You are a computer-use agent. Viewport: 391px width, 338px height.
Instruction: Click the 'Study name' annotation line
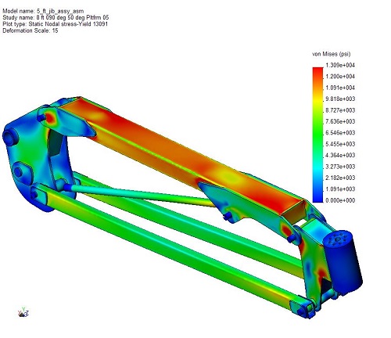point(56,18)
